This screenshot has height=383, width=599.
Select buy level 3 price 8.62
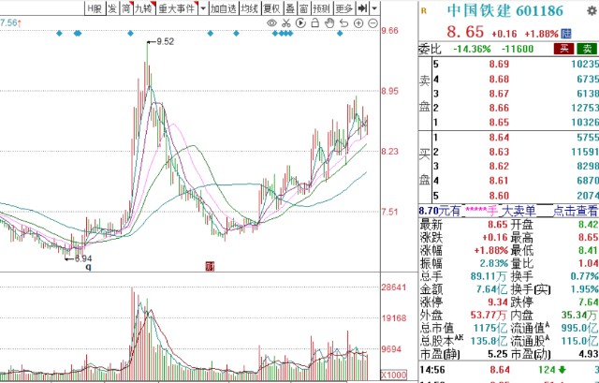[499, 167]
